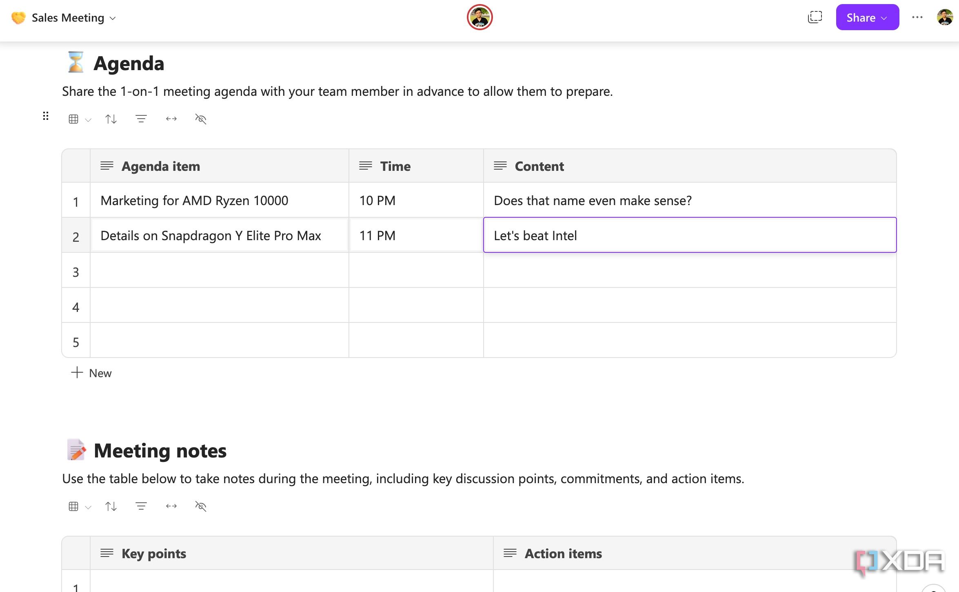Grab the six-dot handle beside Agenda table toolbar

(46, 116)
